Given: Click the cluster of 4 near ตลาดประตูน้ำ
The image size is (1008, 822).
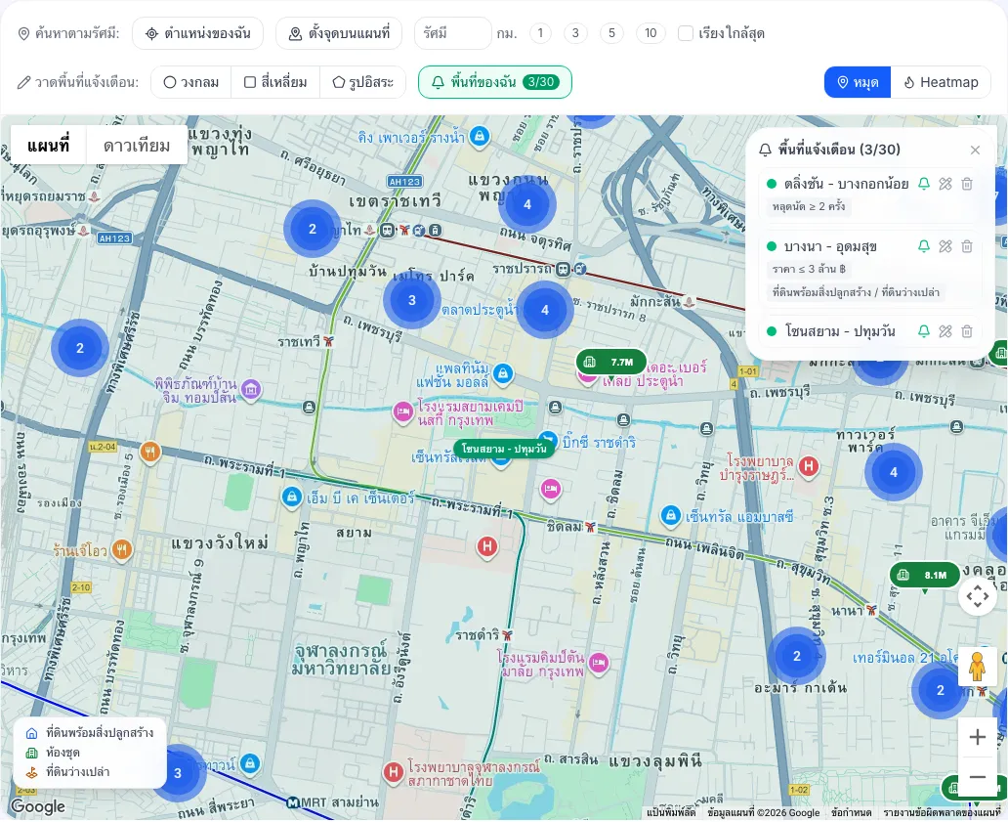Looking at the screenshot, I should coord(545,310).
